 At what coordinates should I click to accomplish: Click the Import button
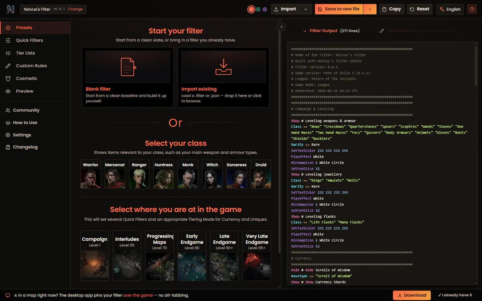285,9
